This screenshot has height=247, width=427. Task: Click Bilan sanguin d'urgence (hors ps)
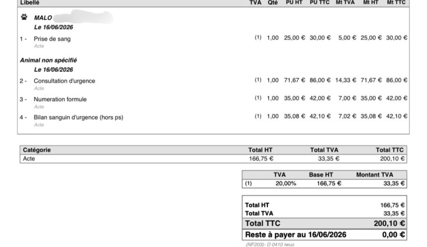[79, 117]
